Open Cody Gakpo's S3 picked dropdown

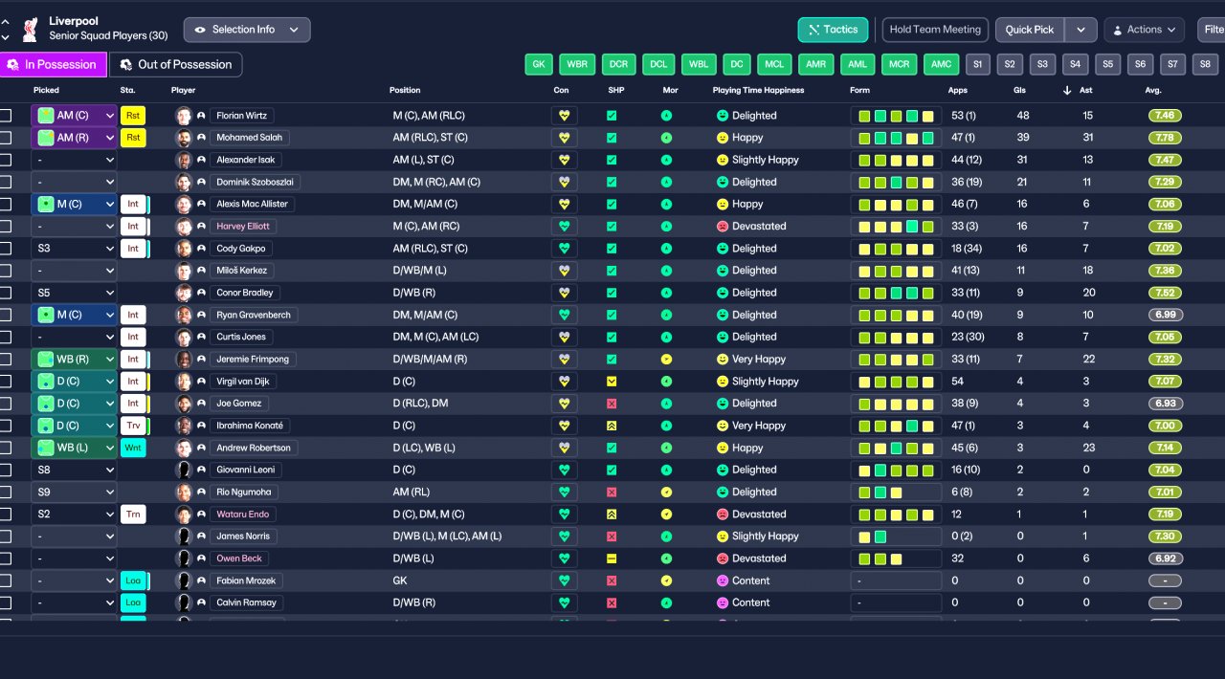(x=75, y=249)
